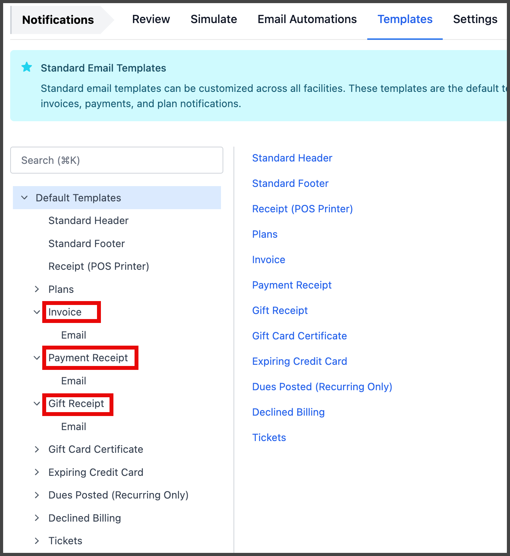Viewport: 510px width, 556px height.
Task: Collapse the Default Templates section
Action: click(24, 197)
